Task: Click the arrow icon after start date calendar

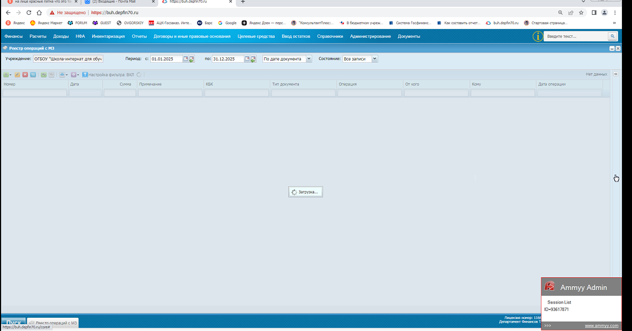Action: pyautogui.click(x=192, y=59)
